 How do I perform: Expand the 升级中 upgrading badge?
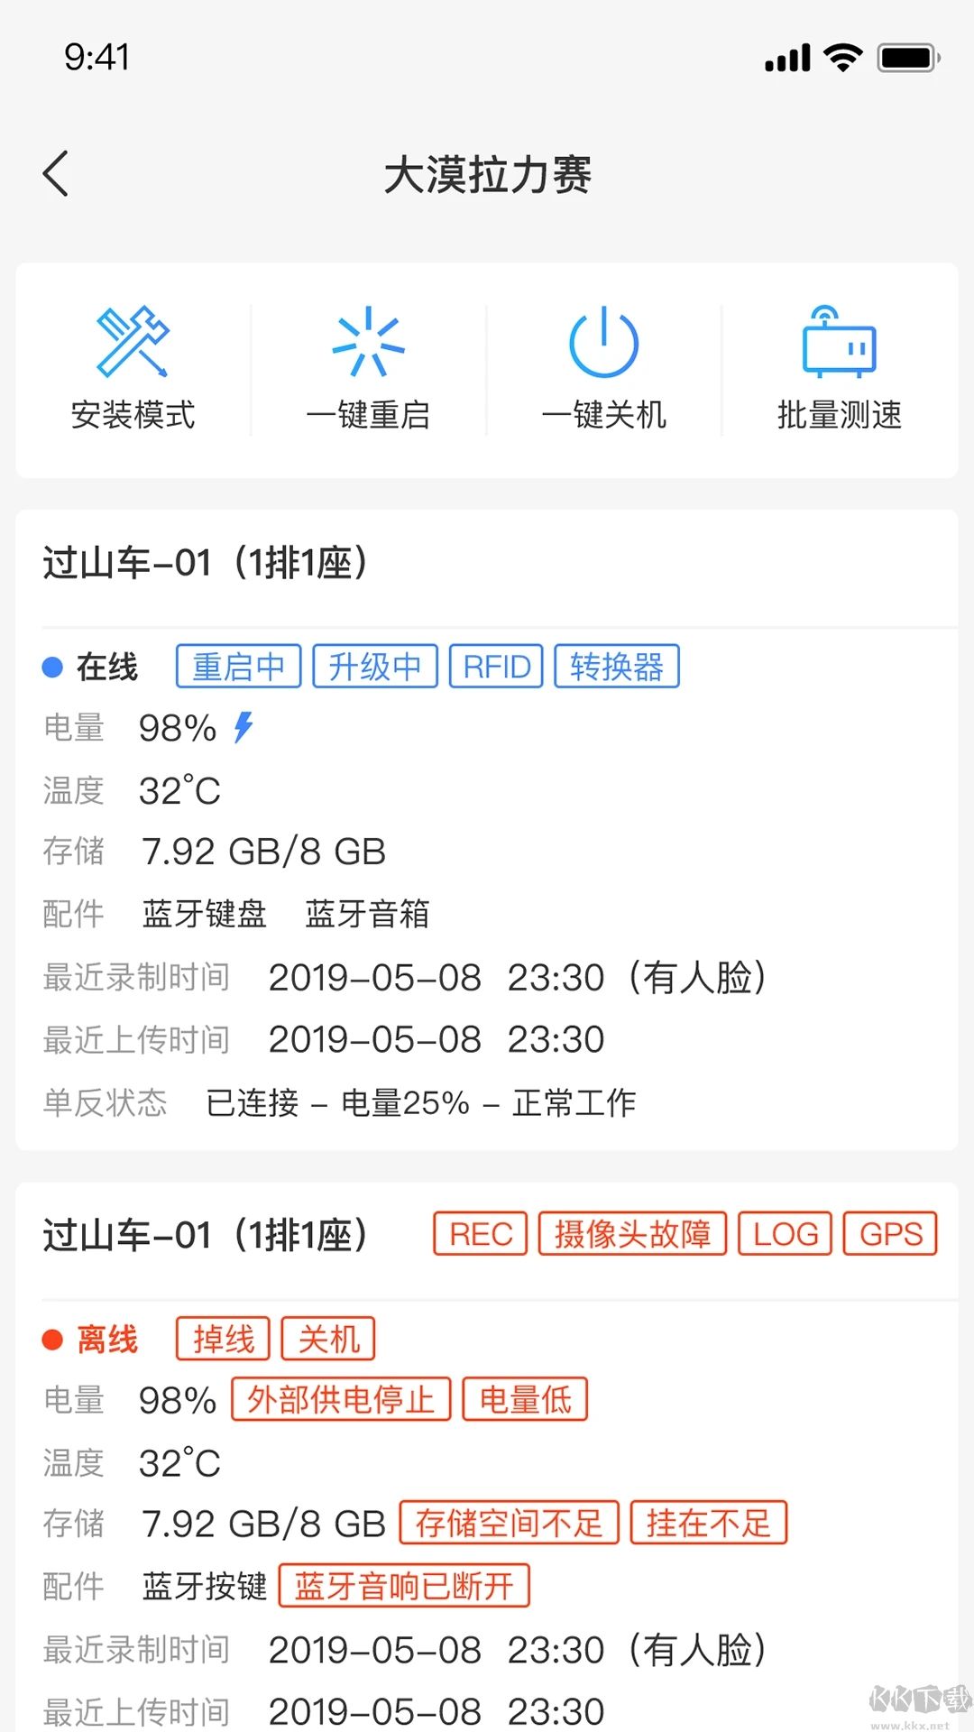374,666
